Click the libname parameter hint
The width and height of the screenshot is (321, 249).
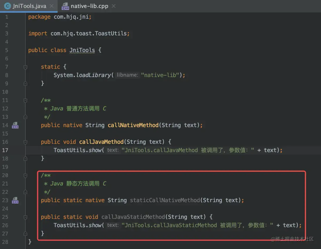pos(127,75)
